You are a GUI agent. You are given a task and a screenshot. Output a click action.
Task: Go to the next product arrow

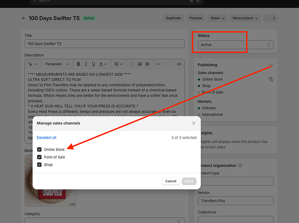point(274,18)
